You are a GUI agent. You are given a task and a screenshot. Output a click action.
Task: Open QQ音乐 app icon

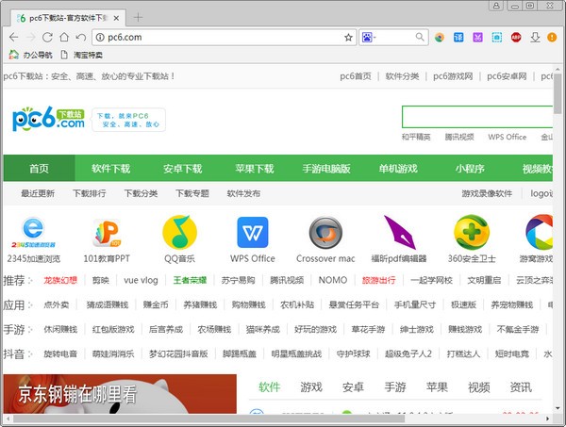tap(179, 232)
